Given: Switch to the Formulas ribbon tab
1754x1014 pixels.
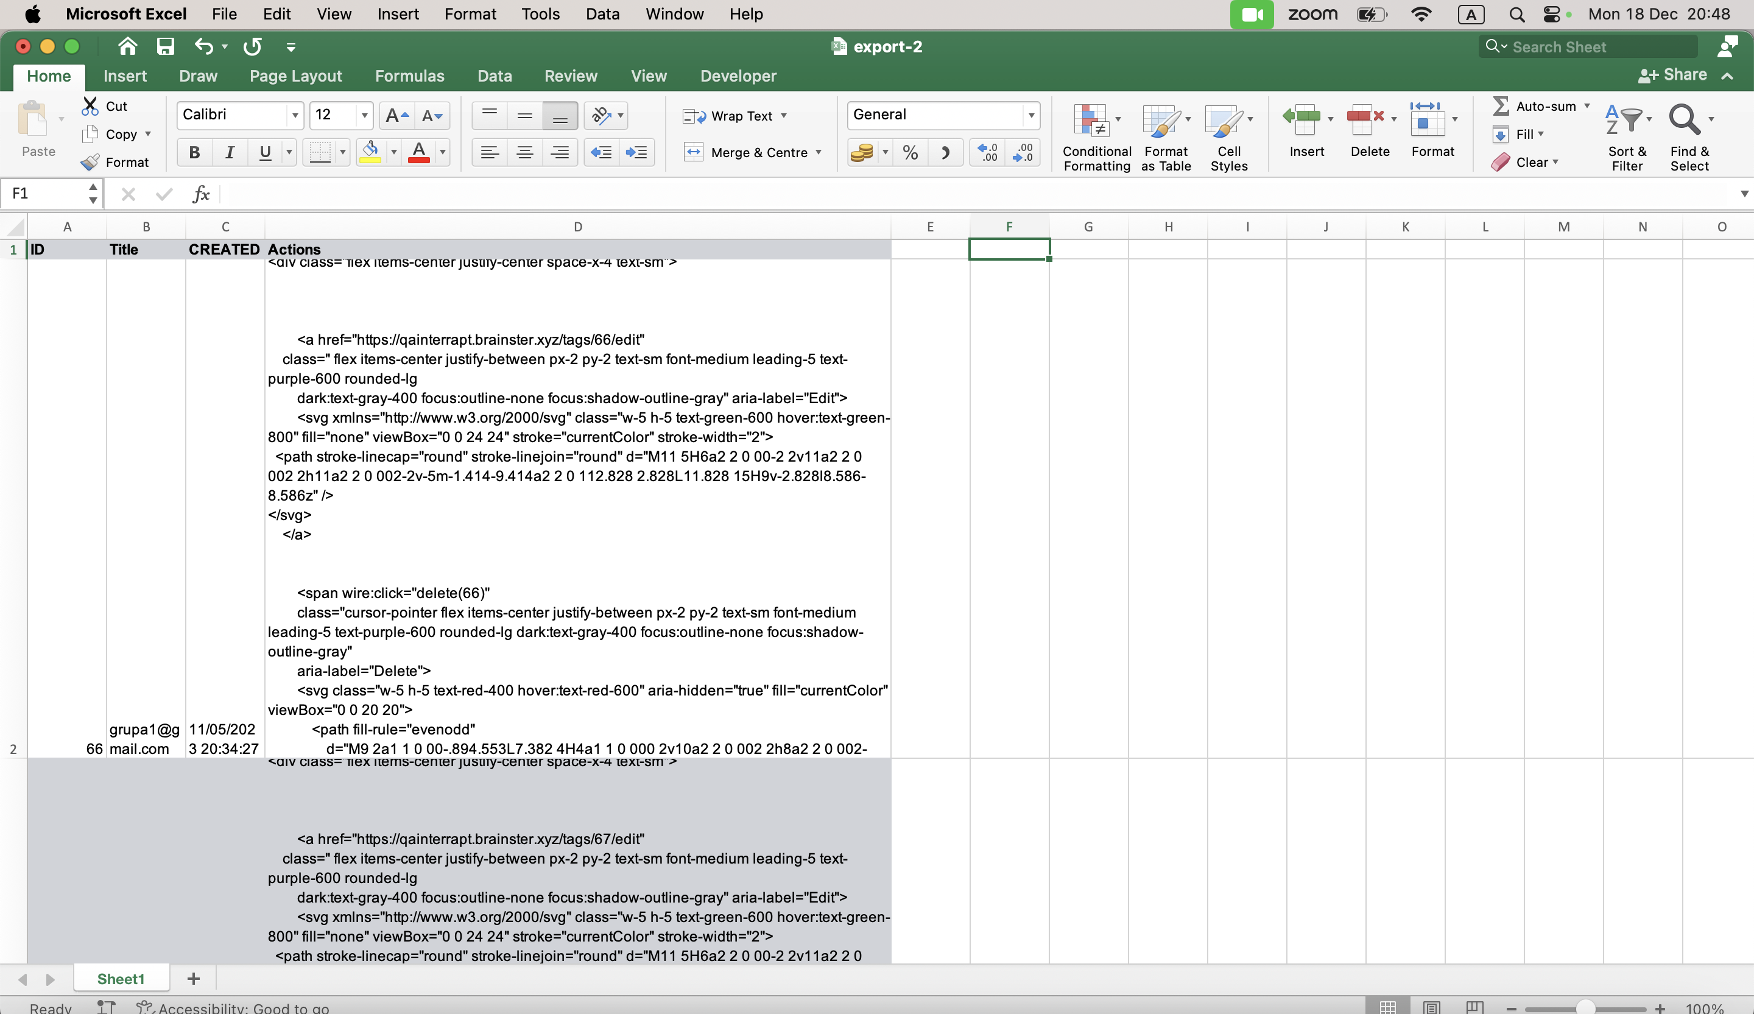Looking at the screenshot, I should click(x=409, y=76).
